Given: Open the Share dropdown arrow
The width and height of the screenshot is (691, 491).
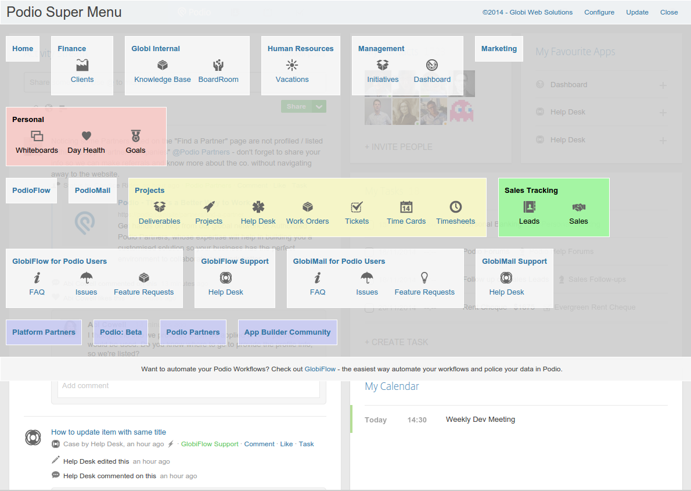Looking at the screenshot, I should point(319,106).
